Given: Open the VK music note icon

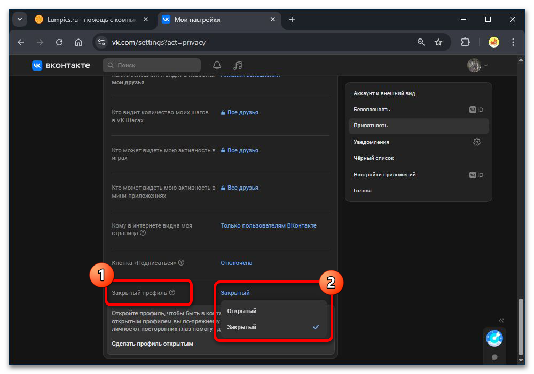Looking at the screenshot, I should (238, 65).
